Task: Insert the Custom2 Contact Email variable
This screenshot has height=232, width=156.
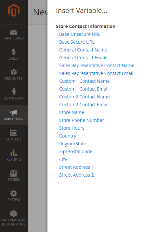Action: (x=84, y=105)
